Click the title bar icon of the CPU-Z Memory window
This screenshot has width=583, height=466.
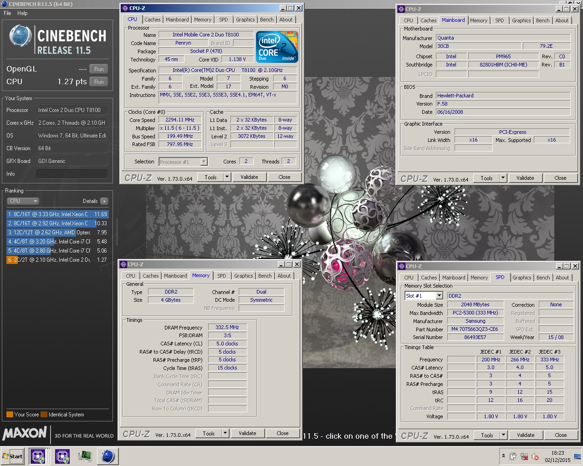coord(123,264)
